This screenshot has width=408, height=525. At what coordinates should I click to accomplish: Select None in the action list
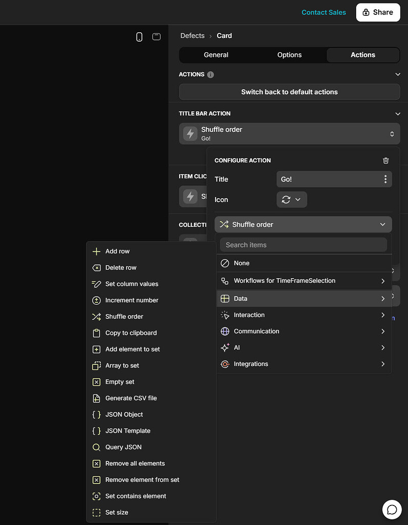(241, 263)
